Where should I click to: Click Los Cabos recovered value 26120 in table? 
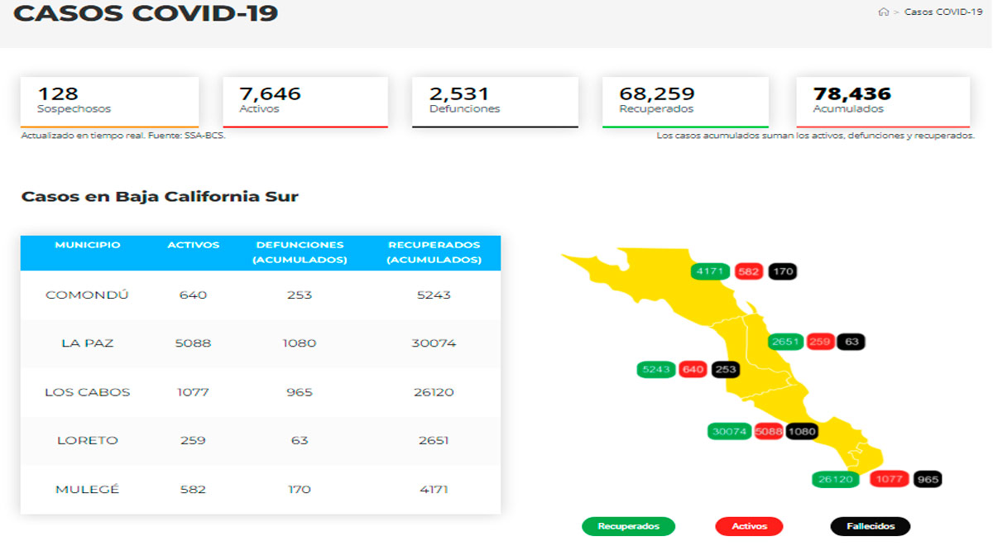click(434, 392)
